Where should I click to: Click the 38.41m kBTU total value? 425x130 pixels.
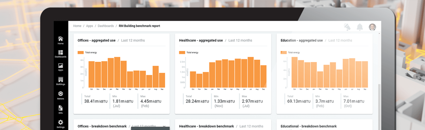[x=96, y=101]
